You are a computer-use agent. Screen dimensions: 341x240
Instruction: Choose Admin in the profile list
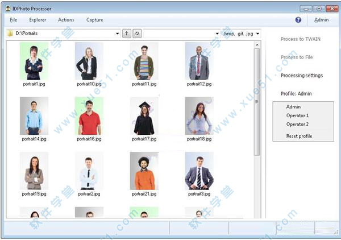click(x=293, y=106)
